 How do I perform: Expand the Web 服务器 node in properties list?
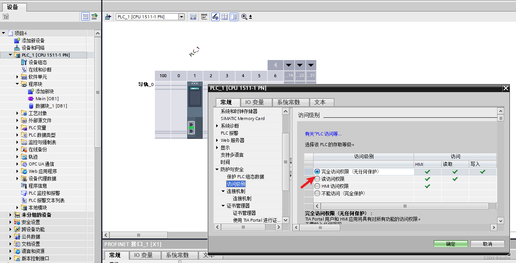(217, 140)
